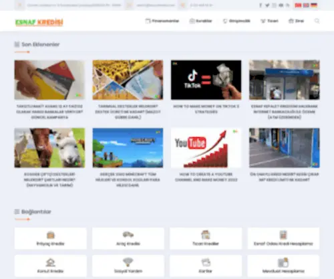Open 'How to create a YouTube channel' title

(206, 177)
